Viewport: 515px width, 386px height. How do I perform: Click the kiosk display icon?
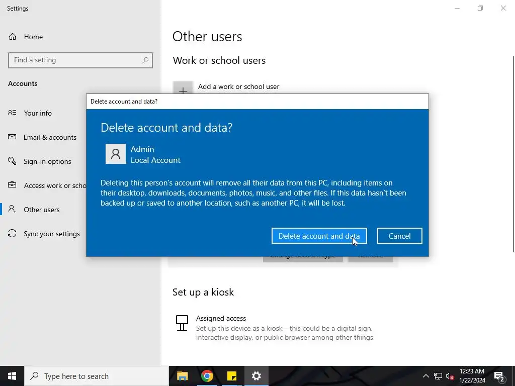click(x=182, y=323)
